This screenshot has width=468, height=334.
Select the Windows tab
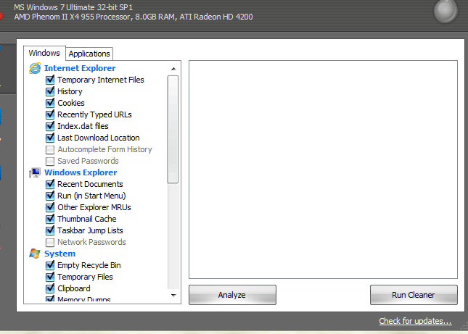44,53
